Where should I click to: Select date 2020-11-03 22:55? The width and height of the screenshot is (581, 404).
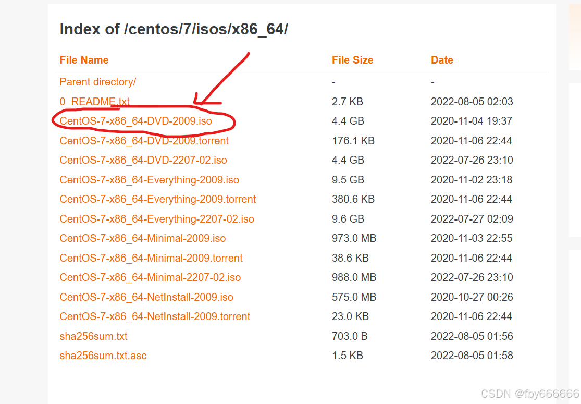tap(472, 238)
